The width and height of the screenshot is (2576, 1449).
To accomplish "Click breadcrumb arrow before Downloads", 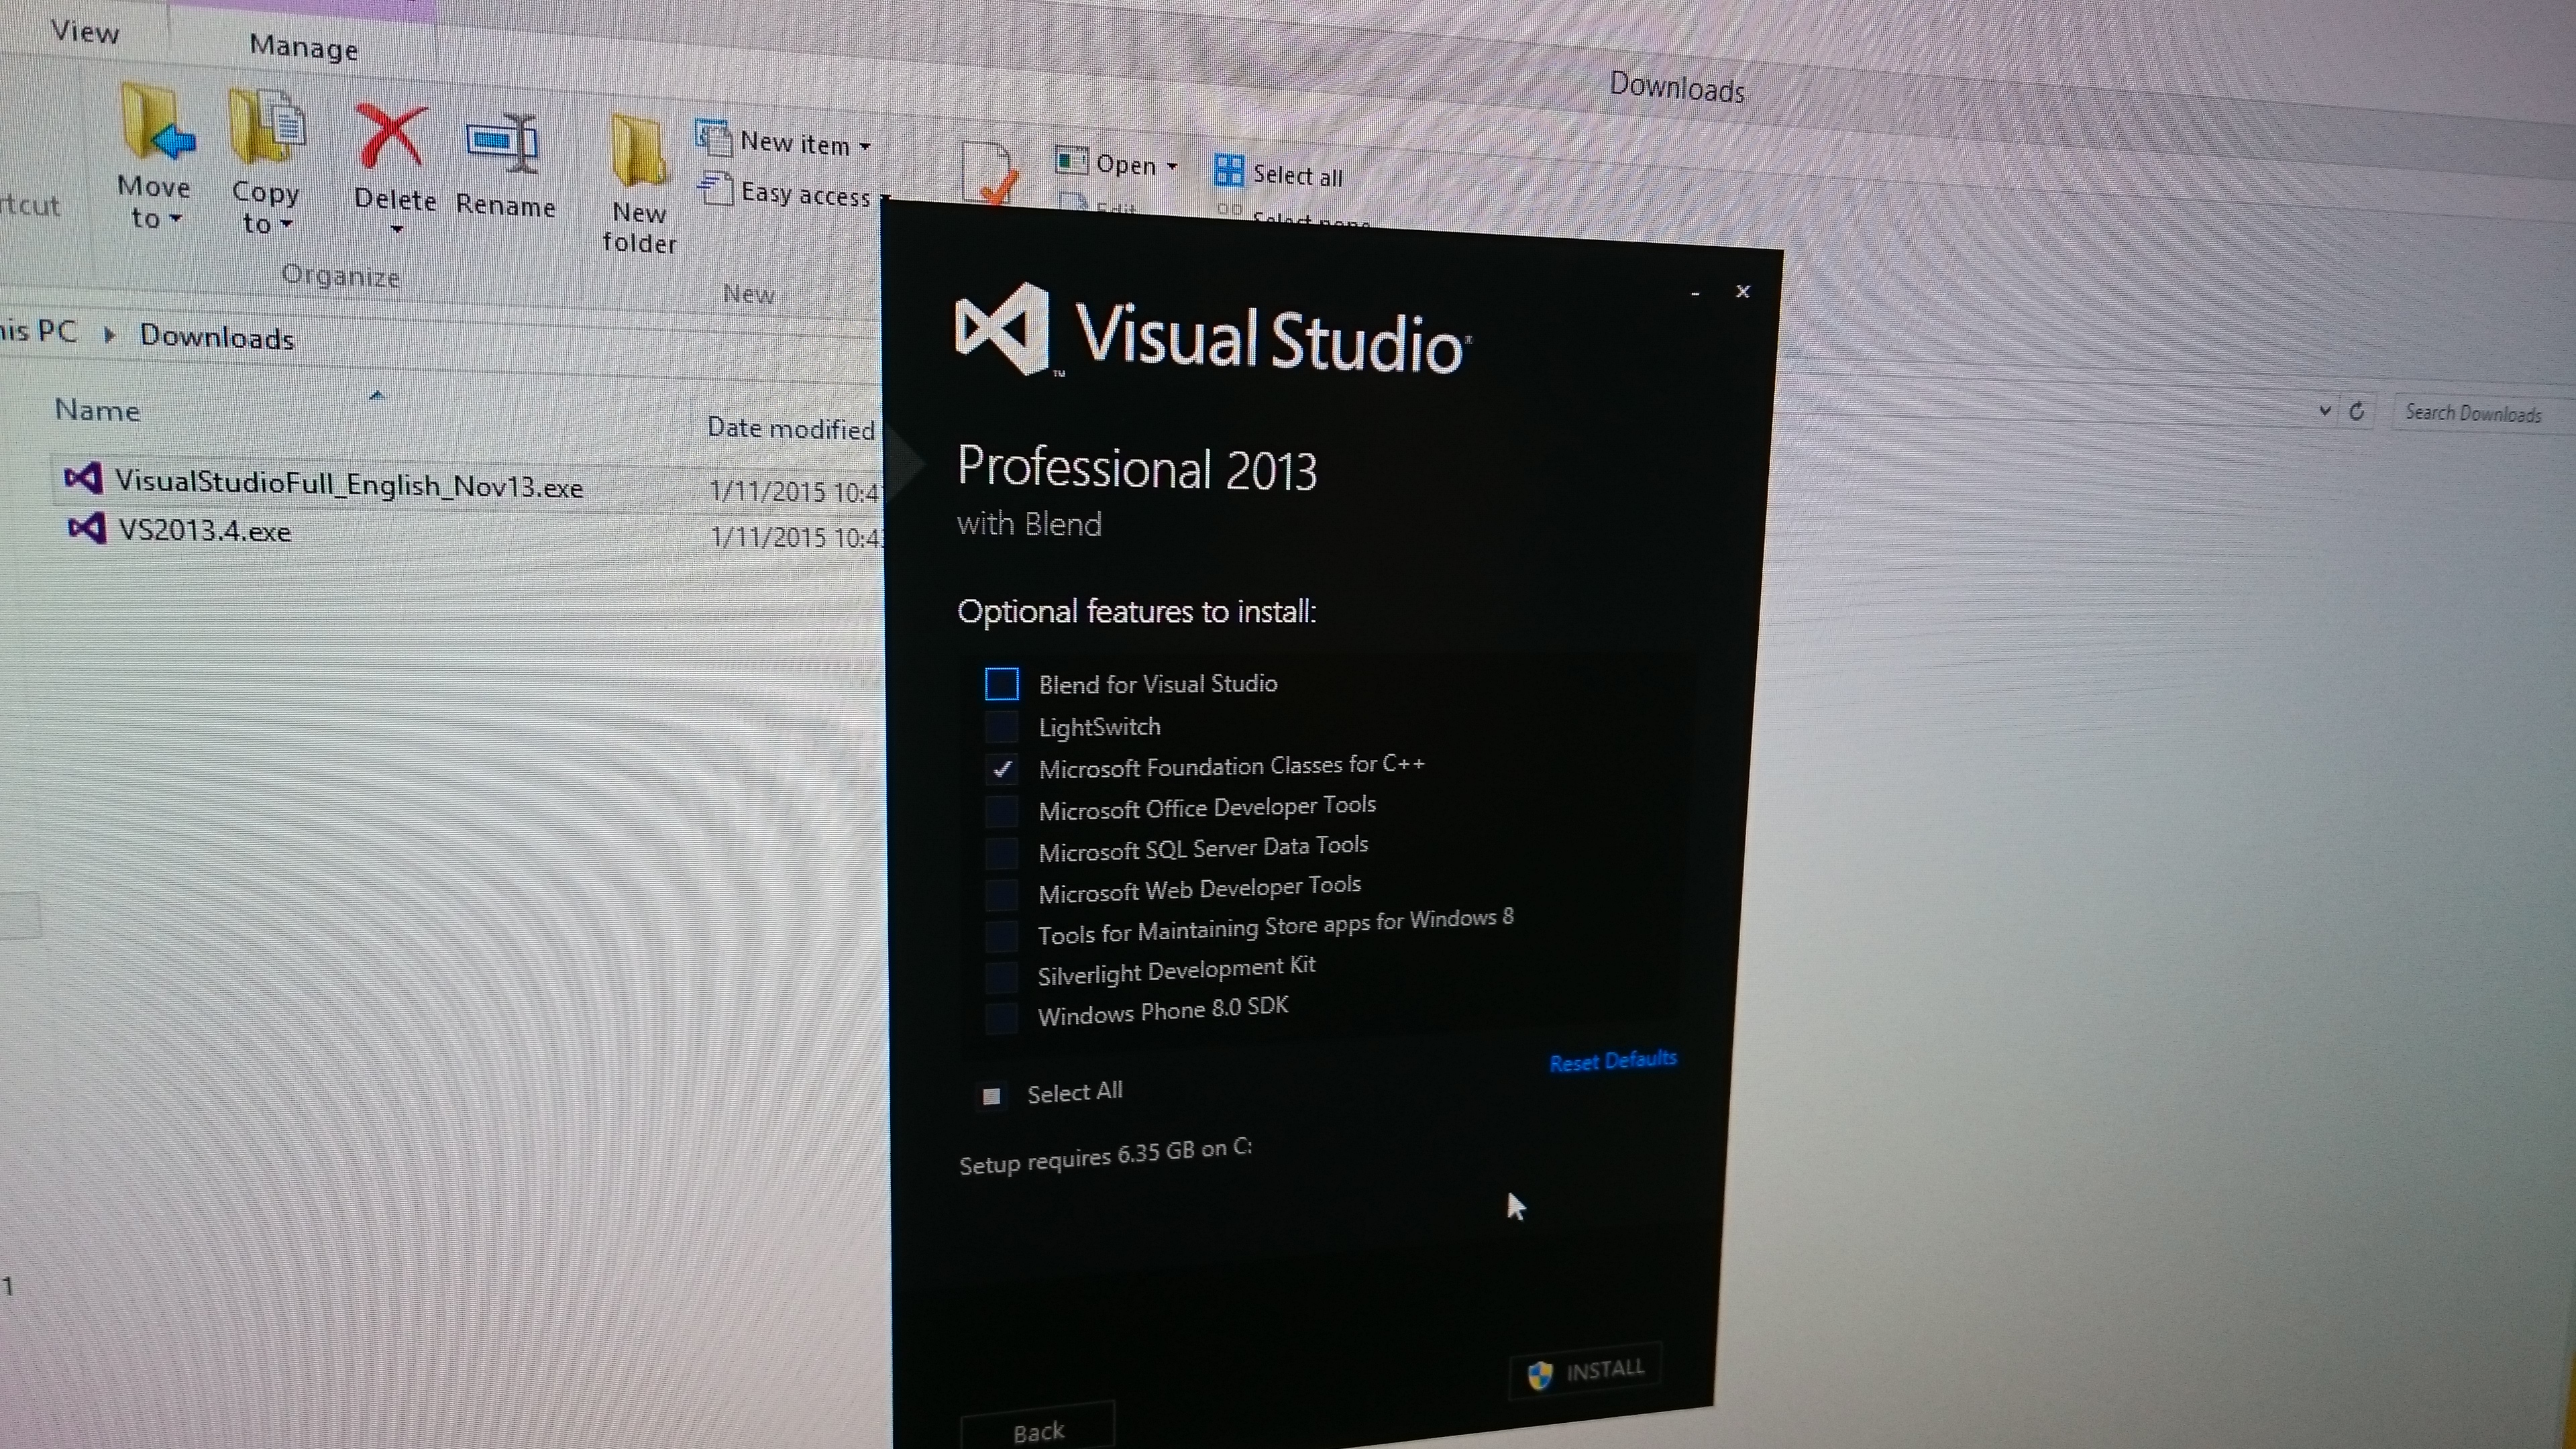I will coord(110,334).
